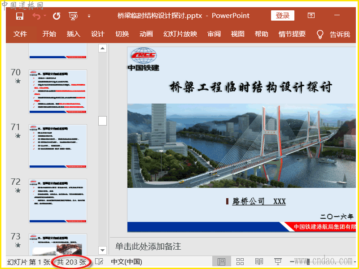This screenshot has width=359, height=269.
Task: Open the 幻灯片放映 ribbon tab
Action: pyautogui.click(x=180, y=34)
